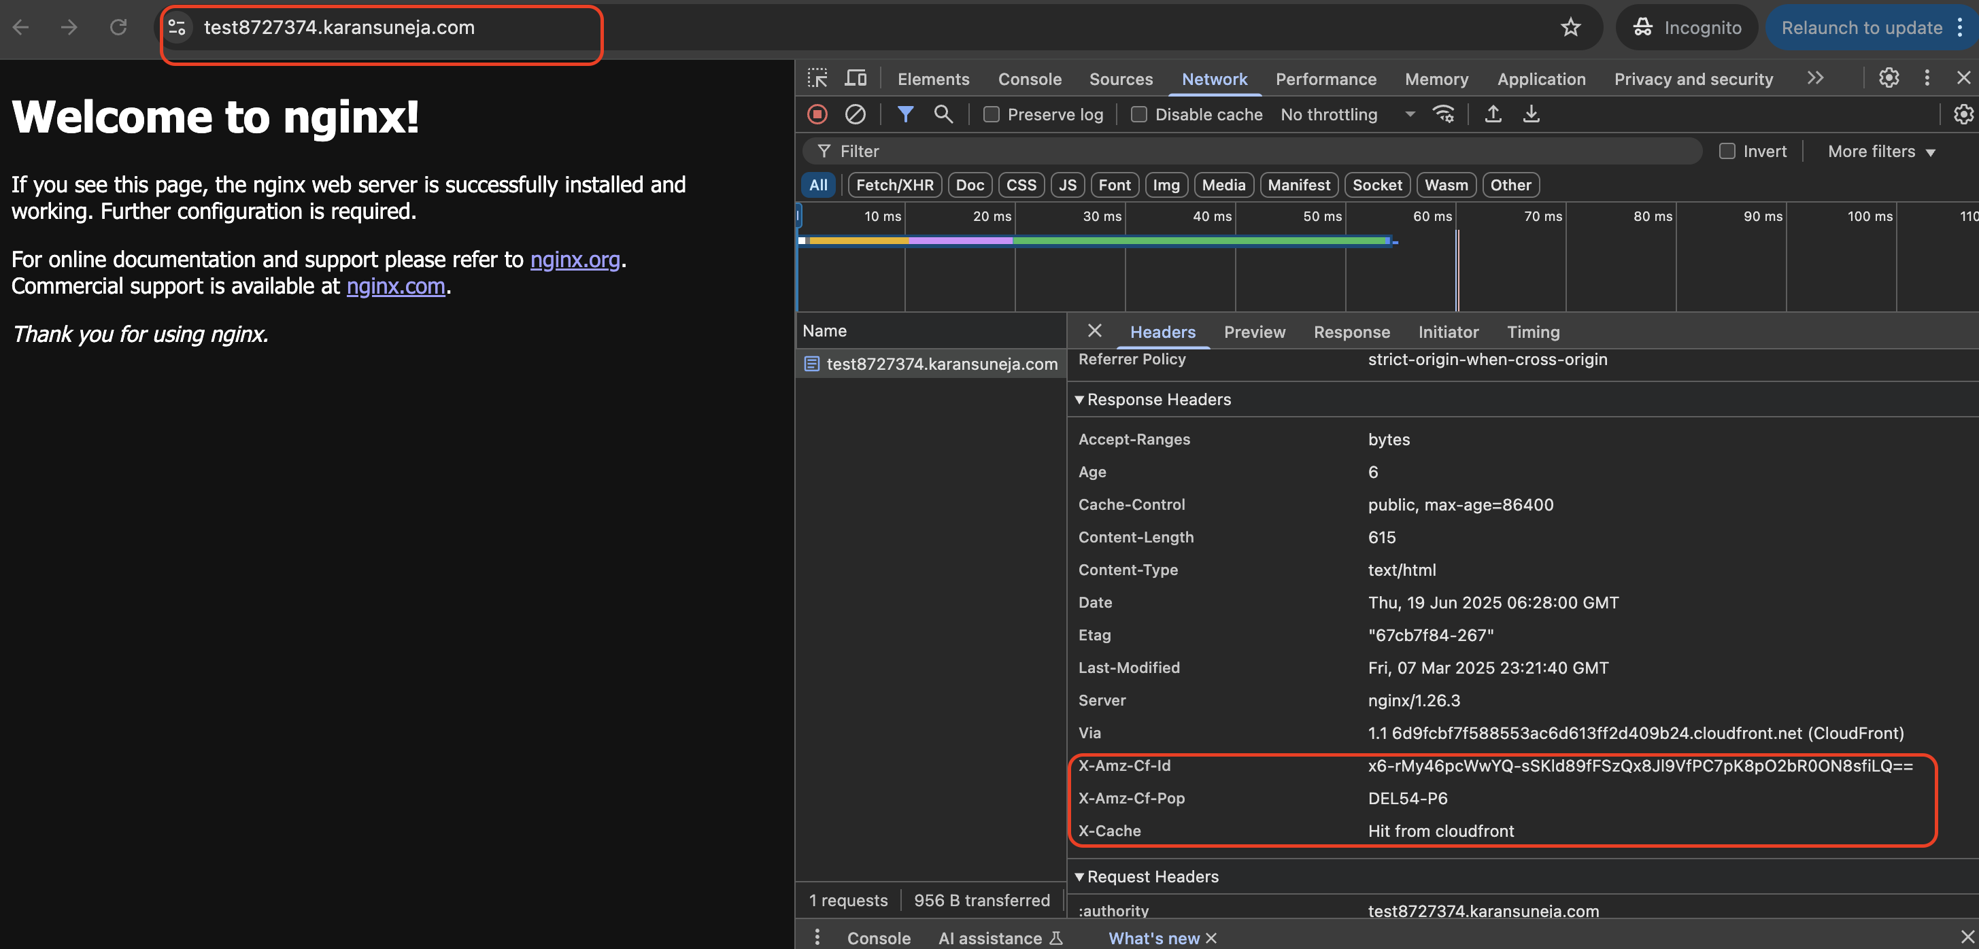
Task: Switch to the Elements tab
Action: pyautogui.click(x=932, y=79)
